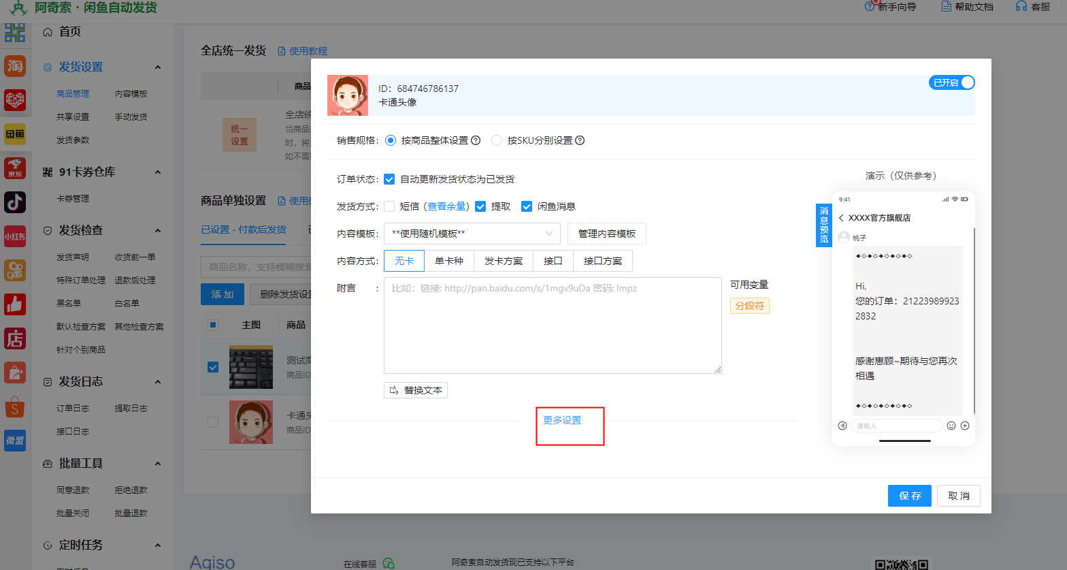Open the 查看余量 link
This screenshot has width=1067, height=570.
(x=447, y=206)
